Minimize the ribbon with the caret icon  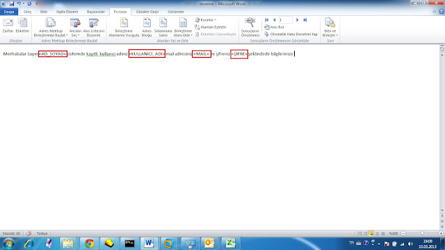tap(434, 12)
